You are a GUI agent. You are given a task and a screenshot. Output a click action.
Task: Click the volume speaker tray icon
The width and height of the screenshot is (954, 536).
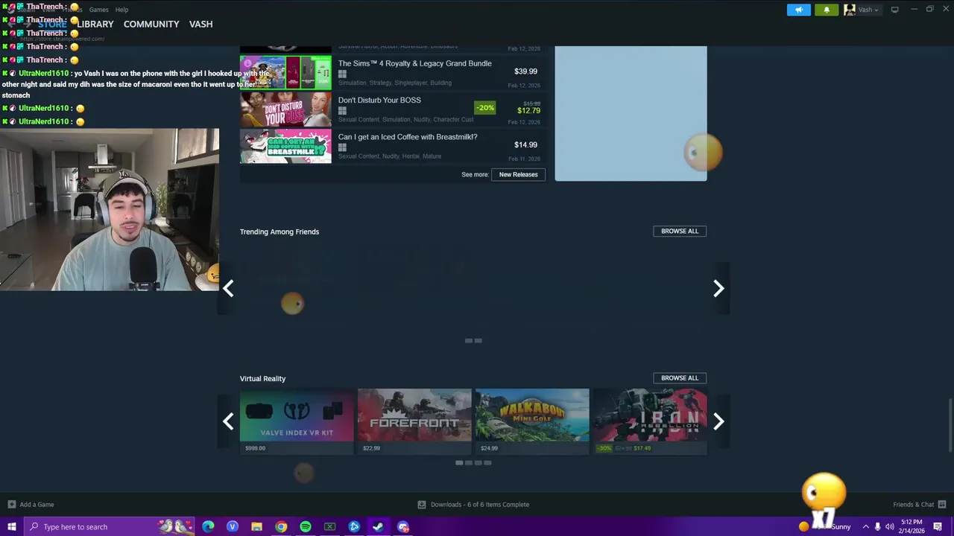pyautogui.click(x=889, y=526)
